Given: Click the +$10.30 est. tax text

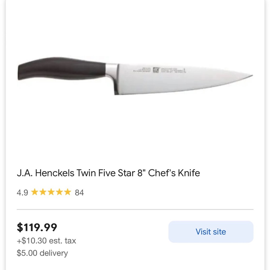Looking at the screenshot, I should [x=47, y=241].
